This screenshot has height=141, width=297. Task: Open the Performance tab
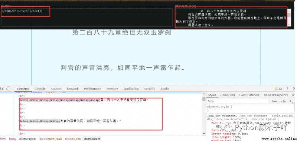pos(92,88)
